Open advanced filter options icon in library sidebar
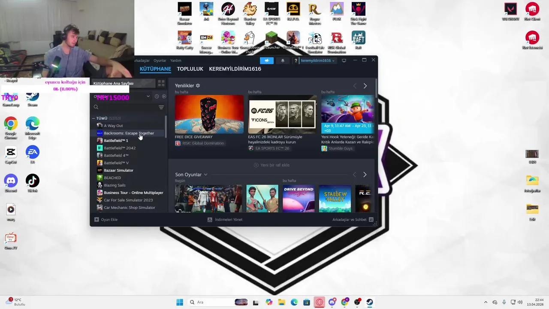This screenshot has height=309, width=549. (161, 107)
